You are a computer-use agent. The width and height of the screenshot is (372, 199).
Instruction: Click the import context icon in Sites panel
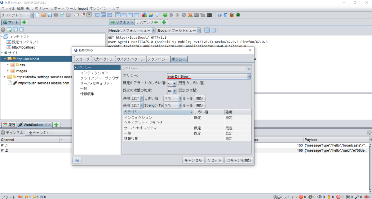pyautogui.click(x=15, y=30)
